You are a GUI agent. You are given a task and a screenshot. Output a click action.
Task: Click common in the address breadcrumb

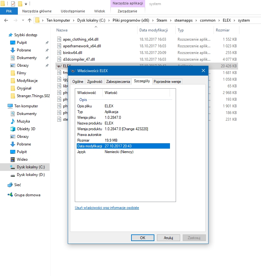[208, 20]
